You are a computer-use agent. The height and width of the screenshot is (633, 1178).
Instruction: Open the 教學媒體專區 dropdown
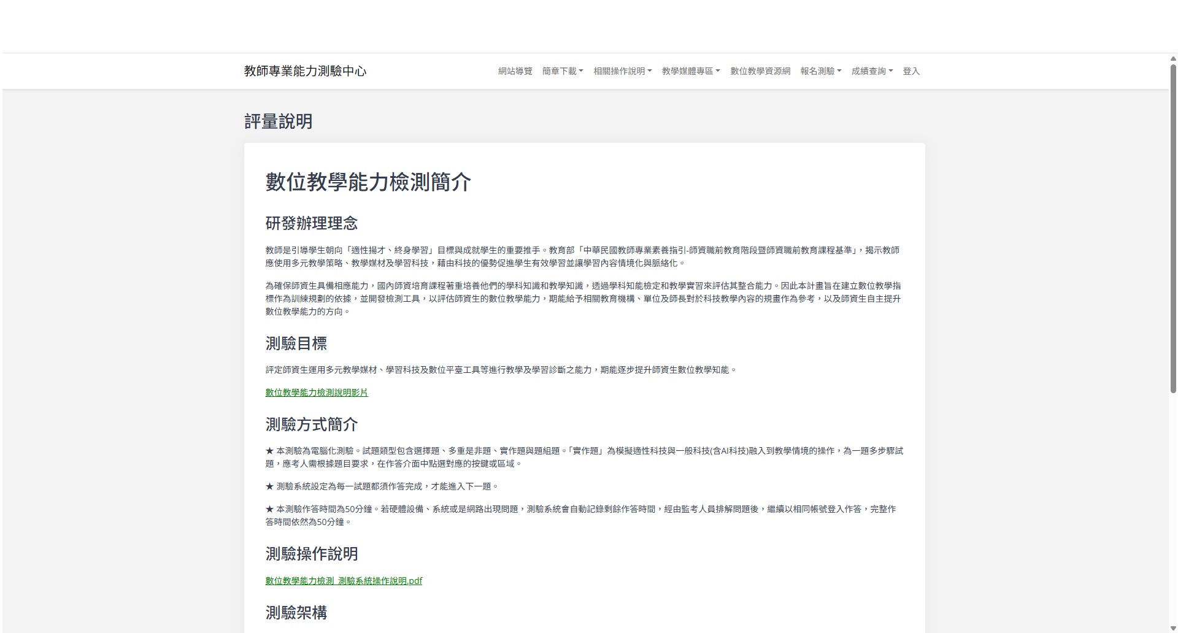pos(690,71)
